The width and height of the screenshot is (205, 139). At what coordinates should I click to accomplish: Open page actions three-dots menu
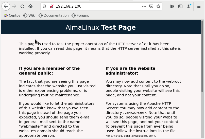(144, 6)
